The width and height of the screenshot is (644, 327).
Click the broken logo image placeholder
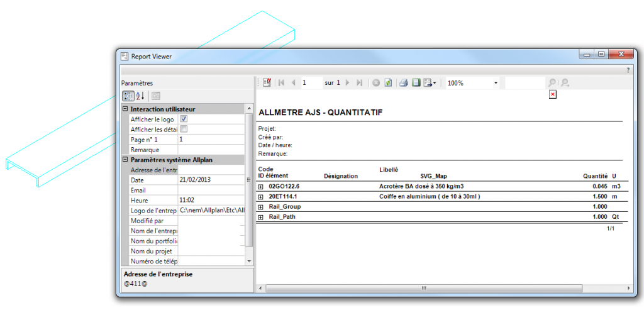[x=552, y=94]
